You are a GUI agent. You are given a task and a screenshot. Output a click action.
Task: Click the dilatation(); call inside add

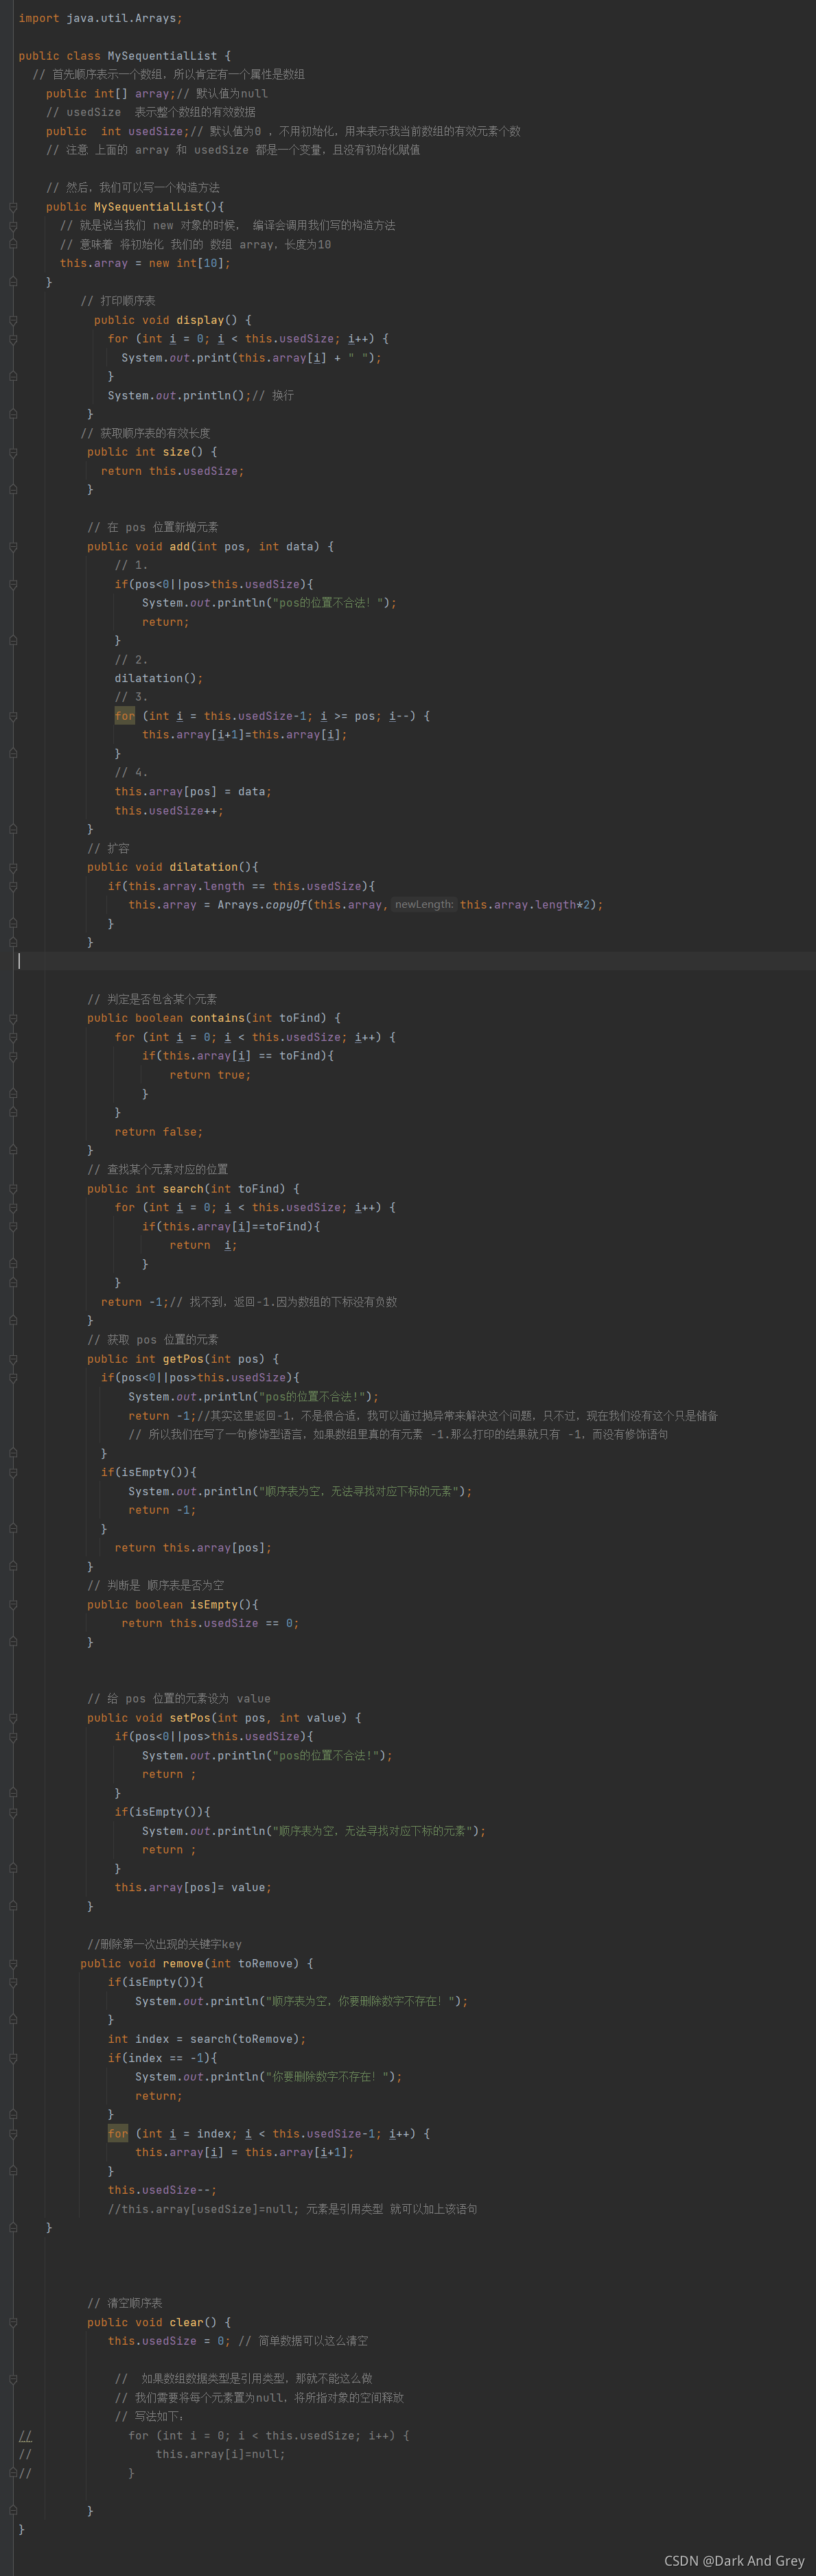point(158,678)
